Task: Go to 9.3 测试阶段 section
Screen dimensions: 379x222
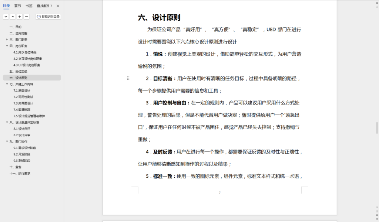Action: coord(22,161)
